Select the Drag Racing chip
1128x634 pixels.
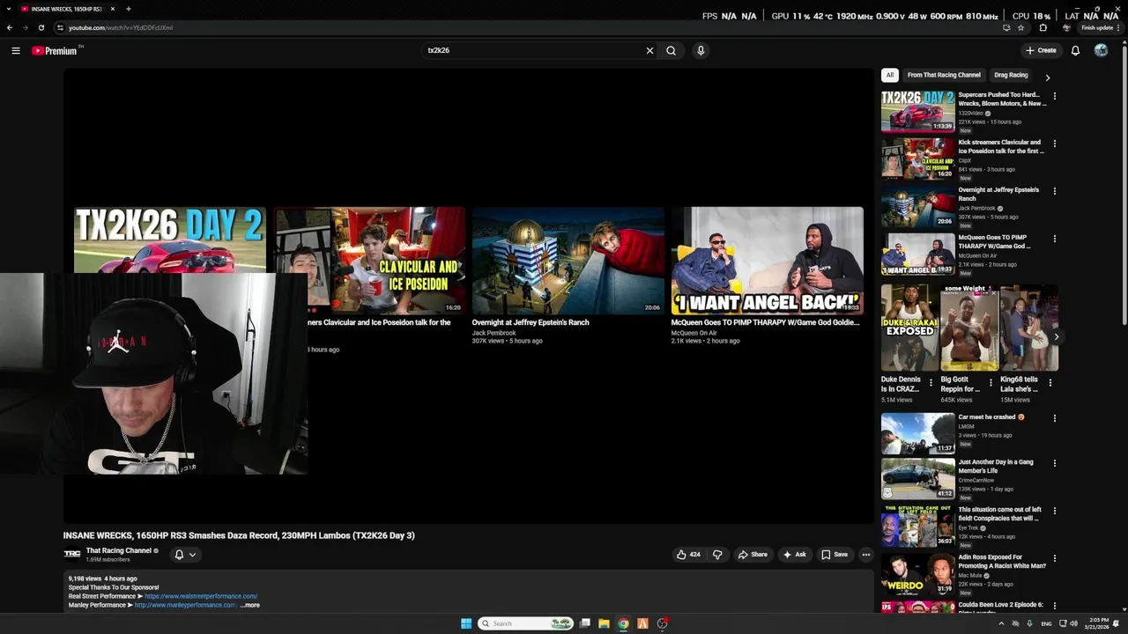point(1011,75)
